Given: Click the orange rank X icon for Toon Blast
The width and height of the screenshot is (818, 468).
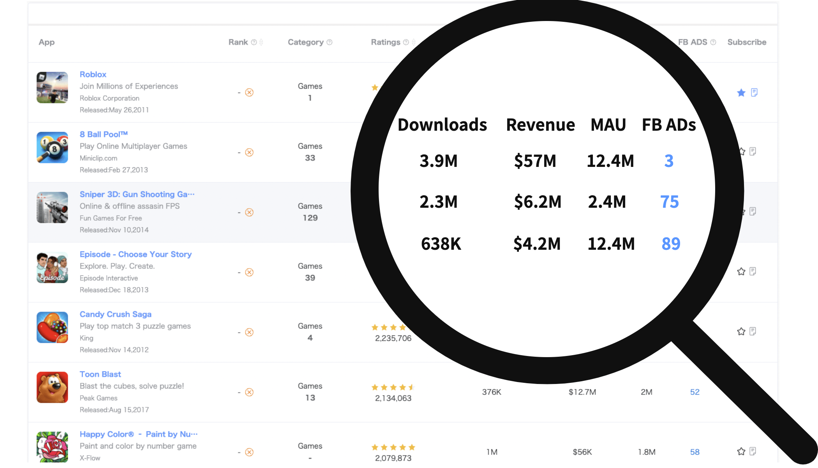Looking at the screenshot, I should [x=249, y=392].
